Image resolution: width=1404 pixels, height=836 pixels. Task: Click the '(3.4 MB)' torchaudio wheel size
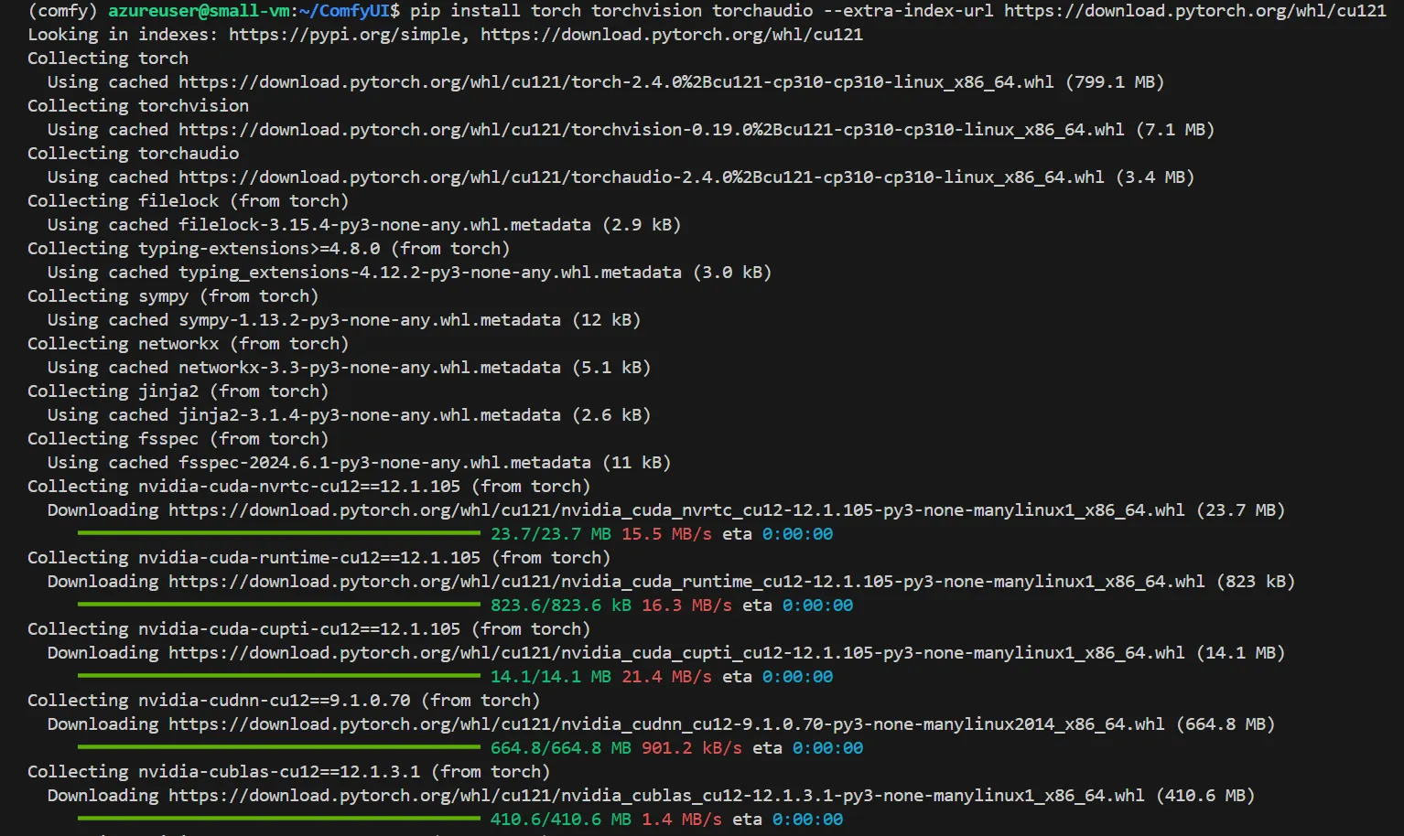pos(1155,177)
